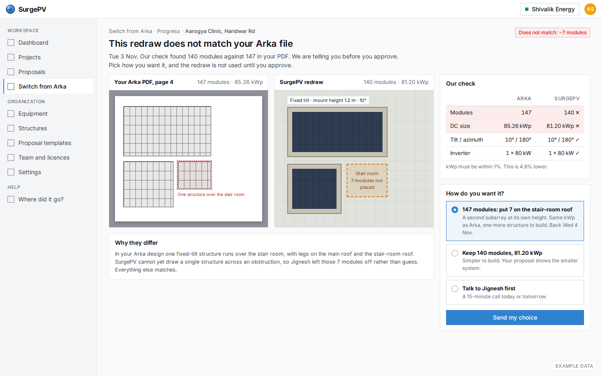Click the SurgePV logo icon
This screenshot has width=602, height=376.
[x=10, y=9]
